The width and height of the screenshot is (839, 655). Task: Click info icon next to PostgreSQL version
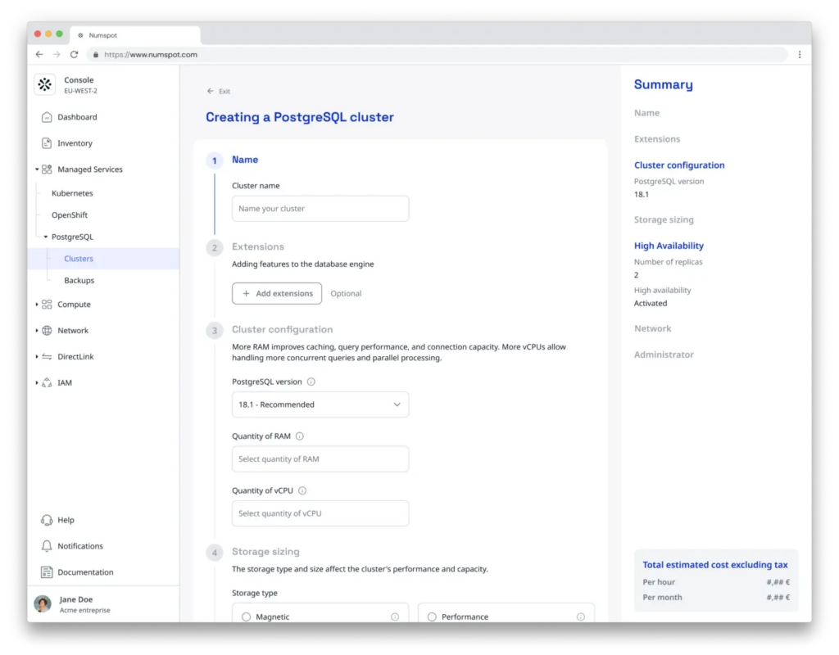[x=311, y=382]
